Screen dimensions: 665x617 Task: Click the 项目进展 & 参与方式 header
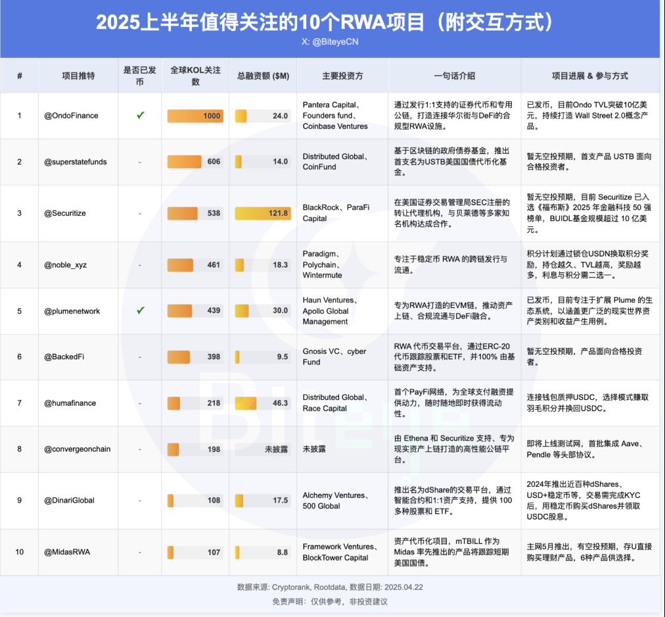coord(590,76)
